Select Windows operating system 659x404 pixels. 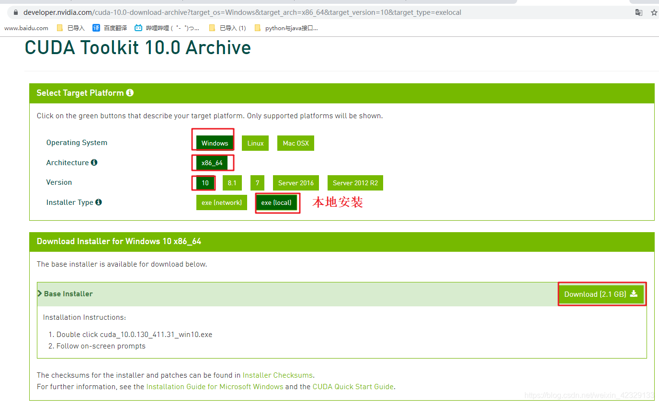pyautogui.click(x=215, y=143)
